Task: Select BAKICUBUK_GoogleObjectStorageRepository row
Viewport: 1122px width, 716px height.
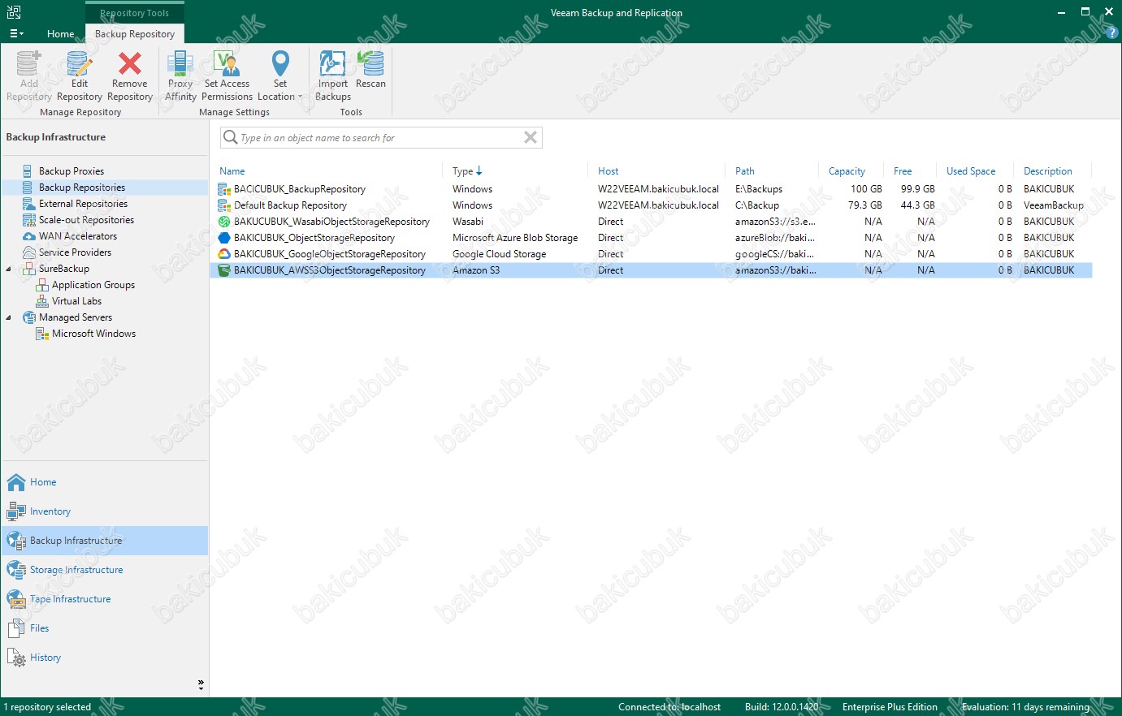Action: coord(651,254)
